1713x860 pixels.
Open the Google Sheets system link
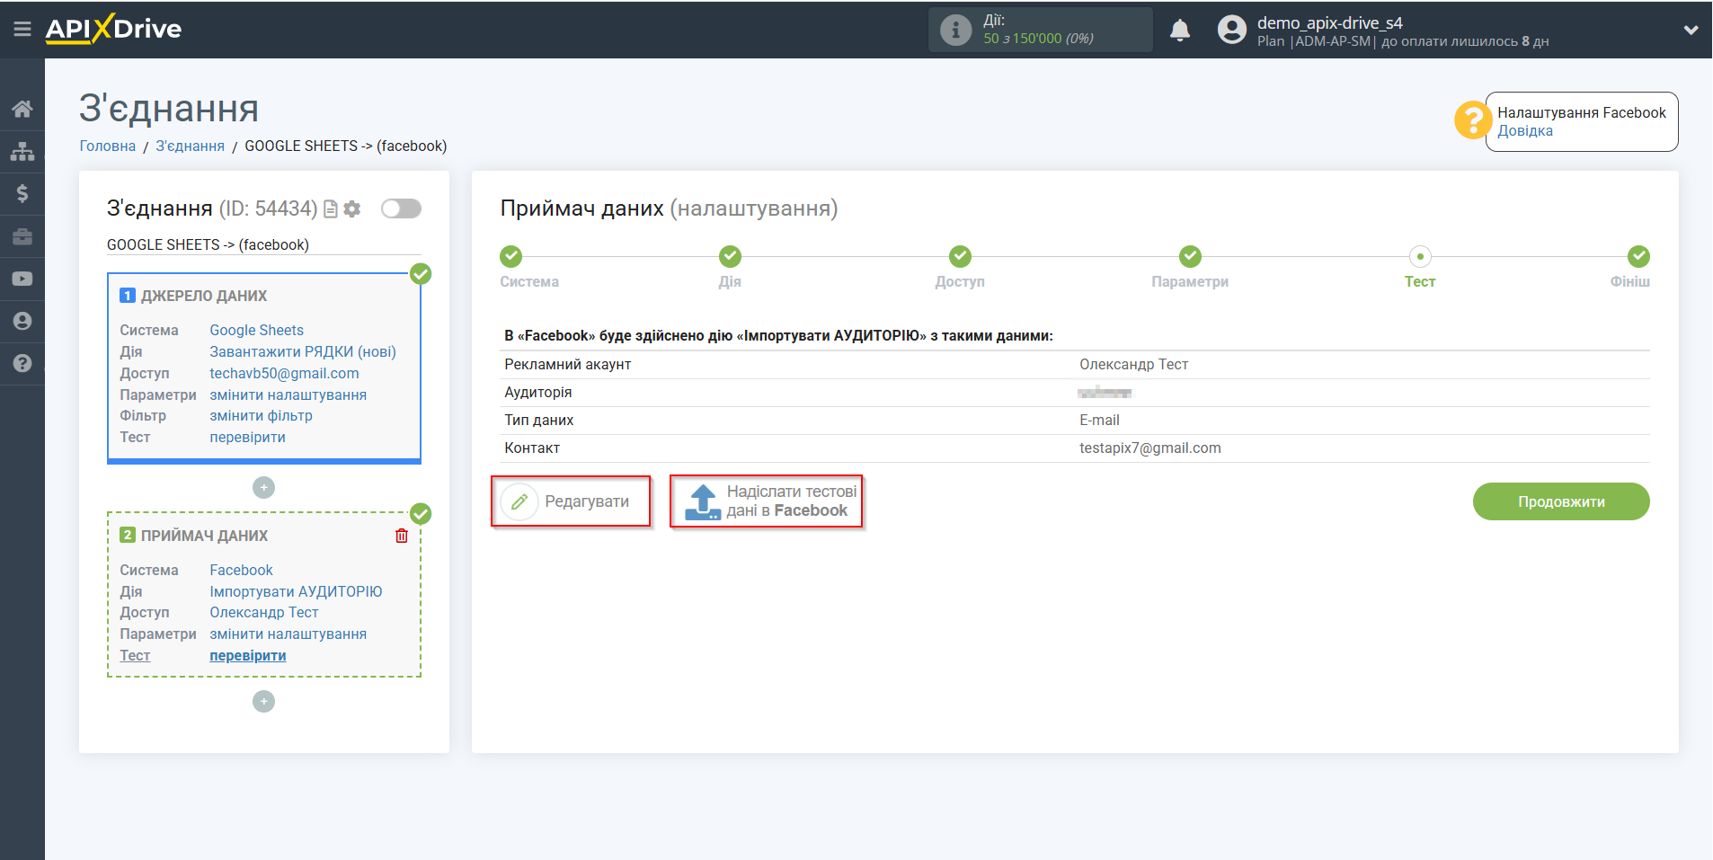coord(256,330)
